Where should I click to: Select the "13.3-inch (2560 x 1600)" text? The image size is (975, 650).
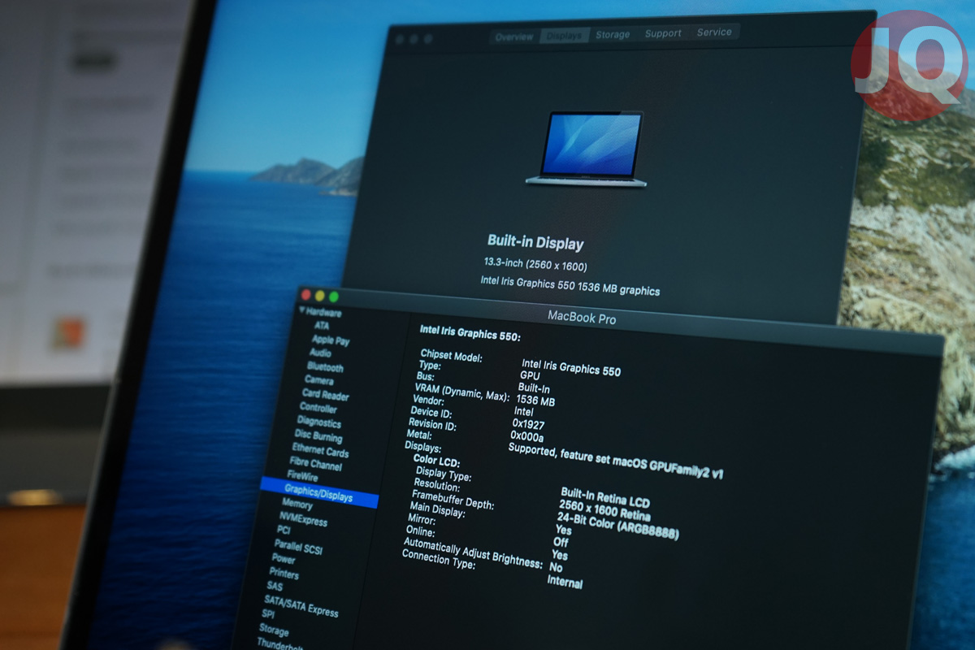coord(535,265)
